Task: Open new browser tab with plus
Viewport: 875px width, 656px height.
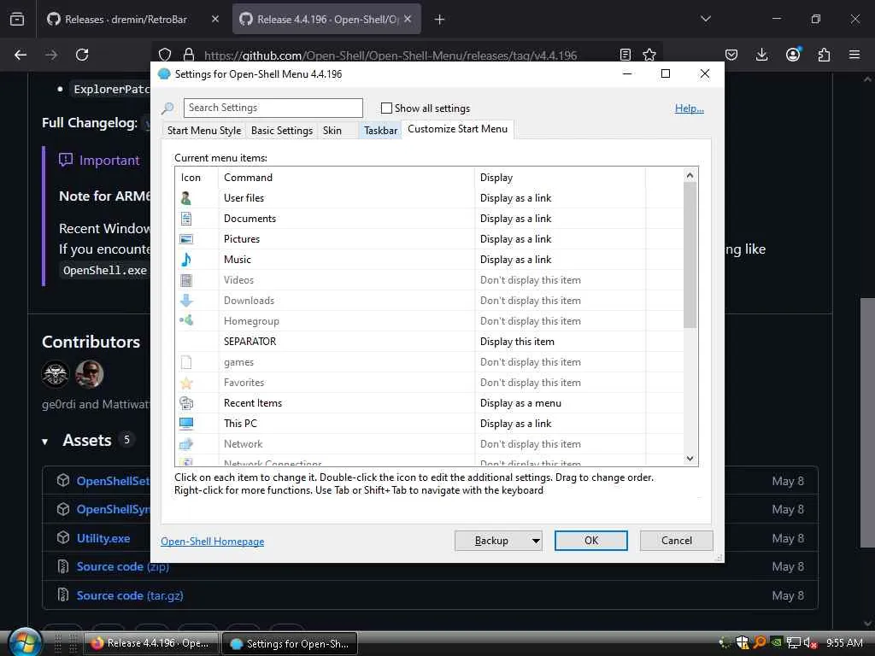Action: 440,20
